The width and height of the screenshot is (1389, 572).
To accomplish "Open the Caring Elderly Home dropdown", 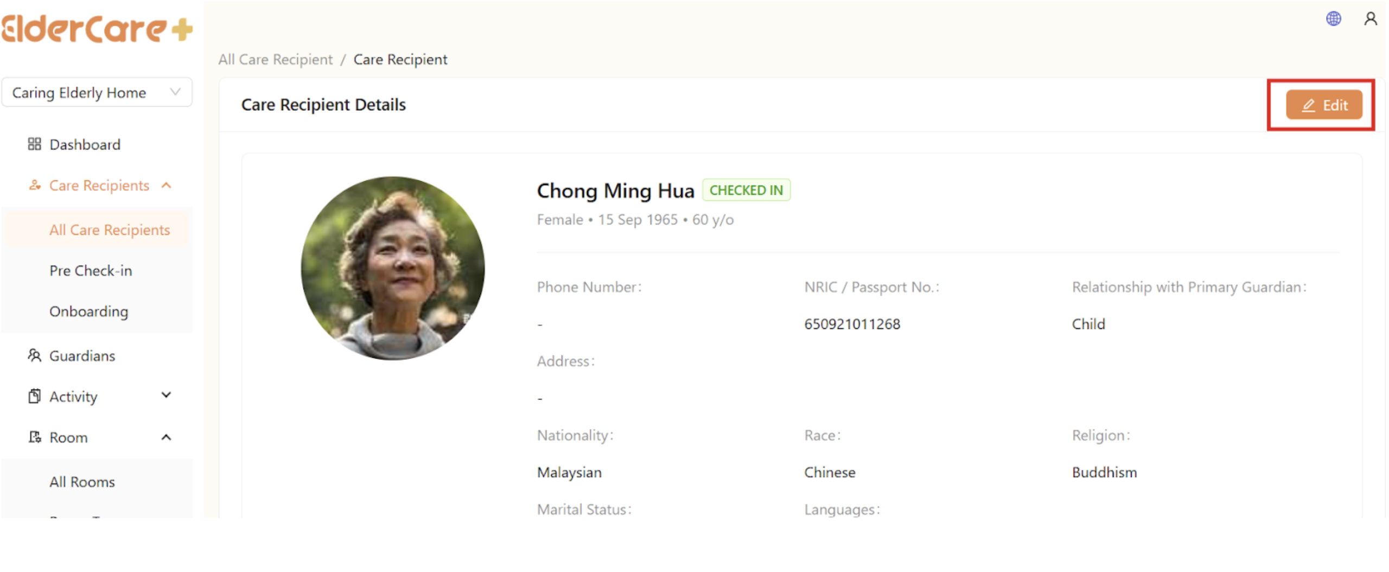I will 97,93.
